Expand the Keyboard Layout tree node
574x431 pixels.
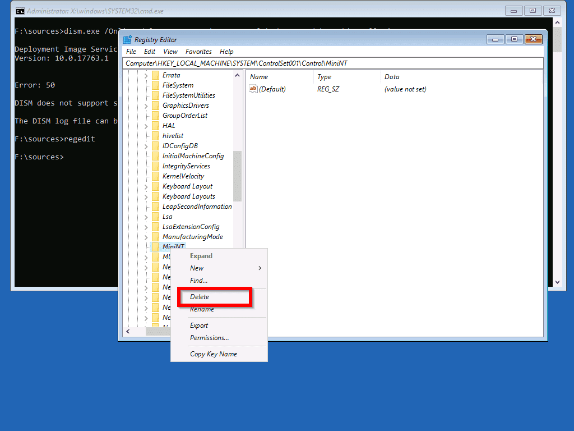[x=146, y=186]
